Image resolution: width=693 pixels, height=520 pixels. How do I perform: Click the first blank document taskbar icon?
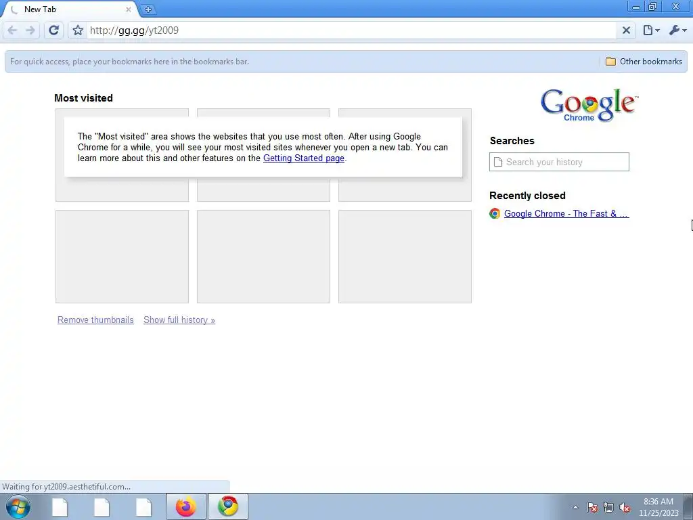click(60, 507)
